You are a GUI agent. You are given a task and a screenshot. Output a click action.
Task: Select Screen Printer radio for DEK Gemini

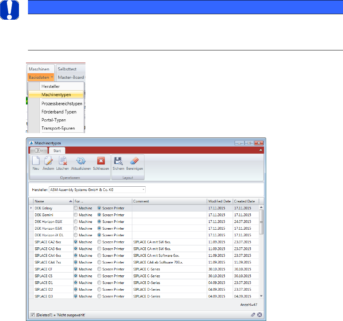(99, 215)
